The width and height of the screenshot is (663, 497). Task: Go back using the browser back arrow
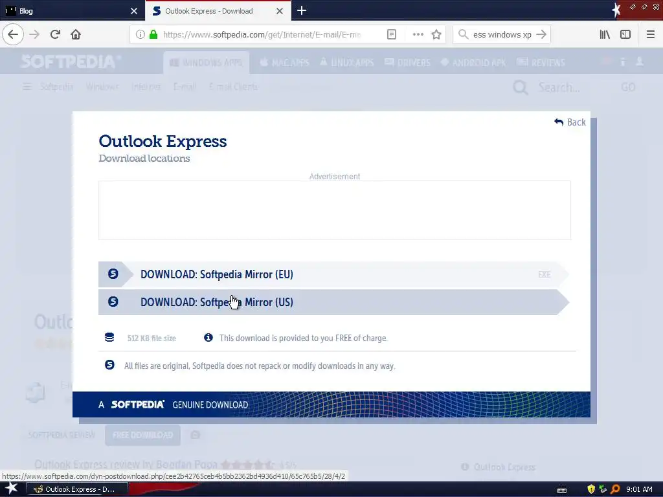pyautogui.click(x=13, y=34)
